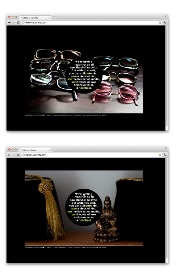
Task: Select the Hershel Yatovitz tab in the top browser
Action: pos(36,18)
